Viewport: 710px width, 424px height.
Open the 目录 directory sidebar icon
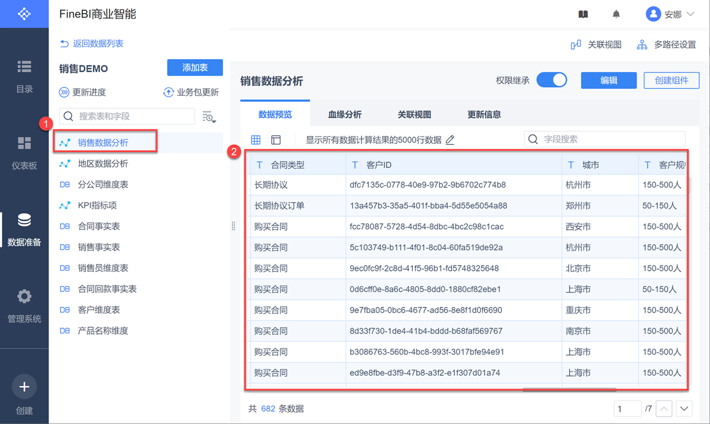click(x=24, y=67)
